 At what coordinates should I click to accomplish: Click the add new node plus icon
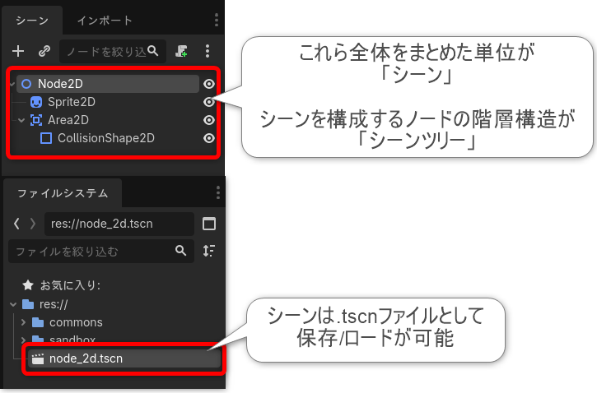point(18,51)
